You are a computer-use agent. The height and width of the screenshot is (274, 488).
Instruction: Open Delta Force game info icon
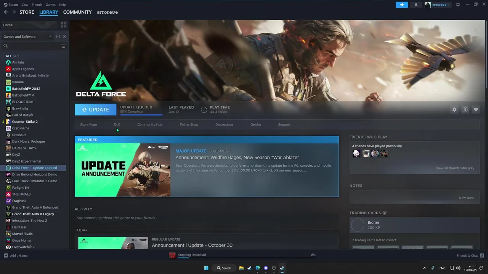coord(465,110)
